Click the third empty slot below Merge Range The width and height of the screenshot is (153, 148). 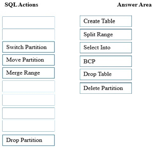(x=28, y=113)
